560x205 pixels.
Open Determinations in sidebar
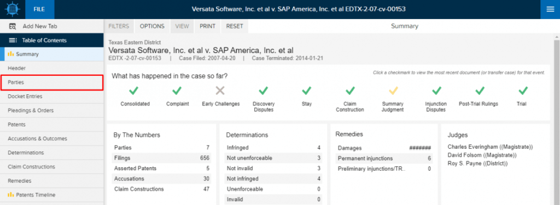(x=52, y=152)
